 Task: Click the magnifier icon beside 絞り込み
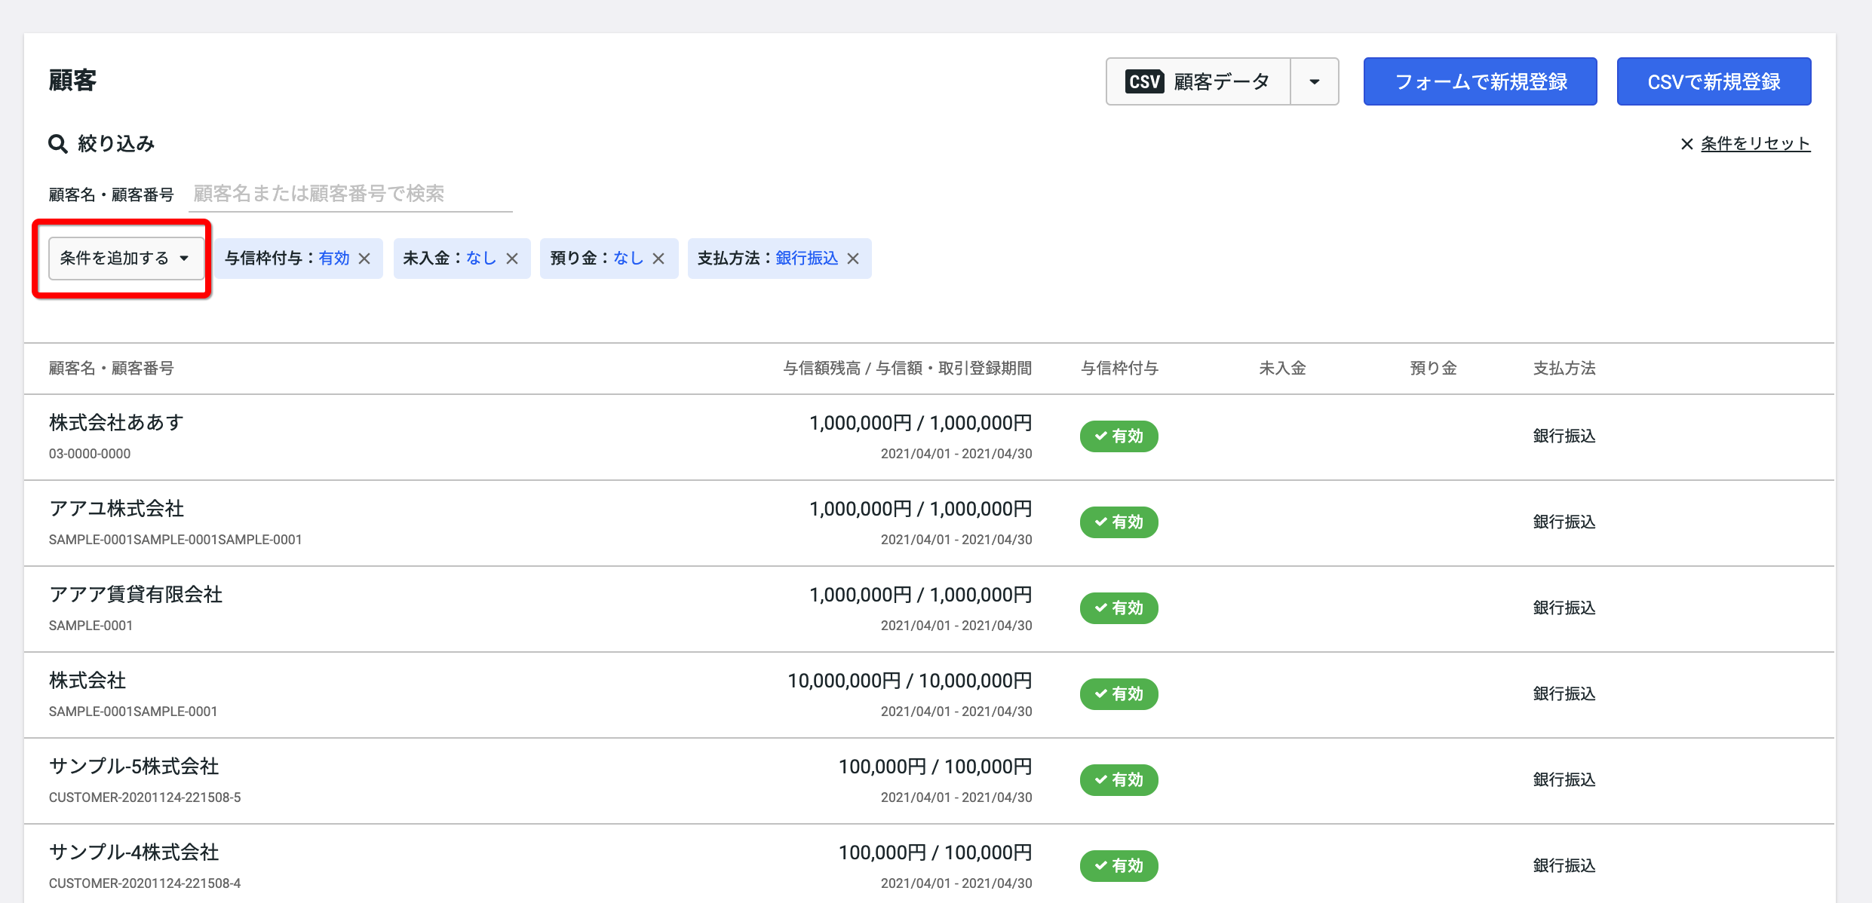(x=58, y=143)
